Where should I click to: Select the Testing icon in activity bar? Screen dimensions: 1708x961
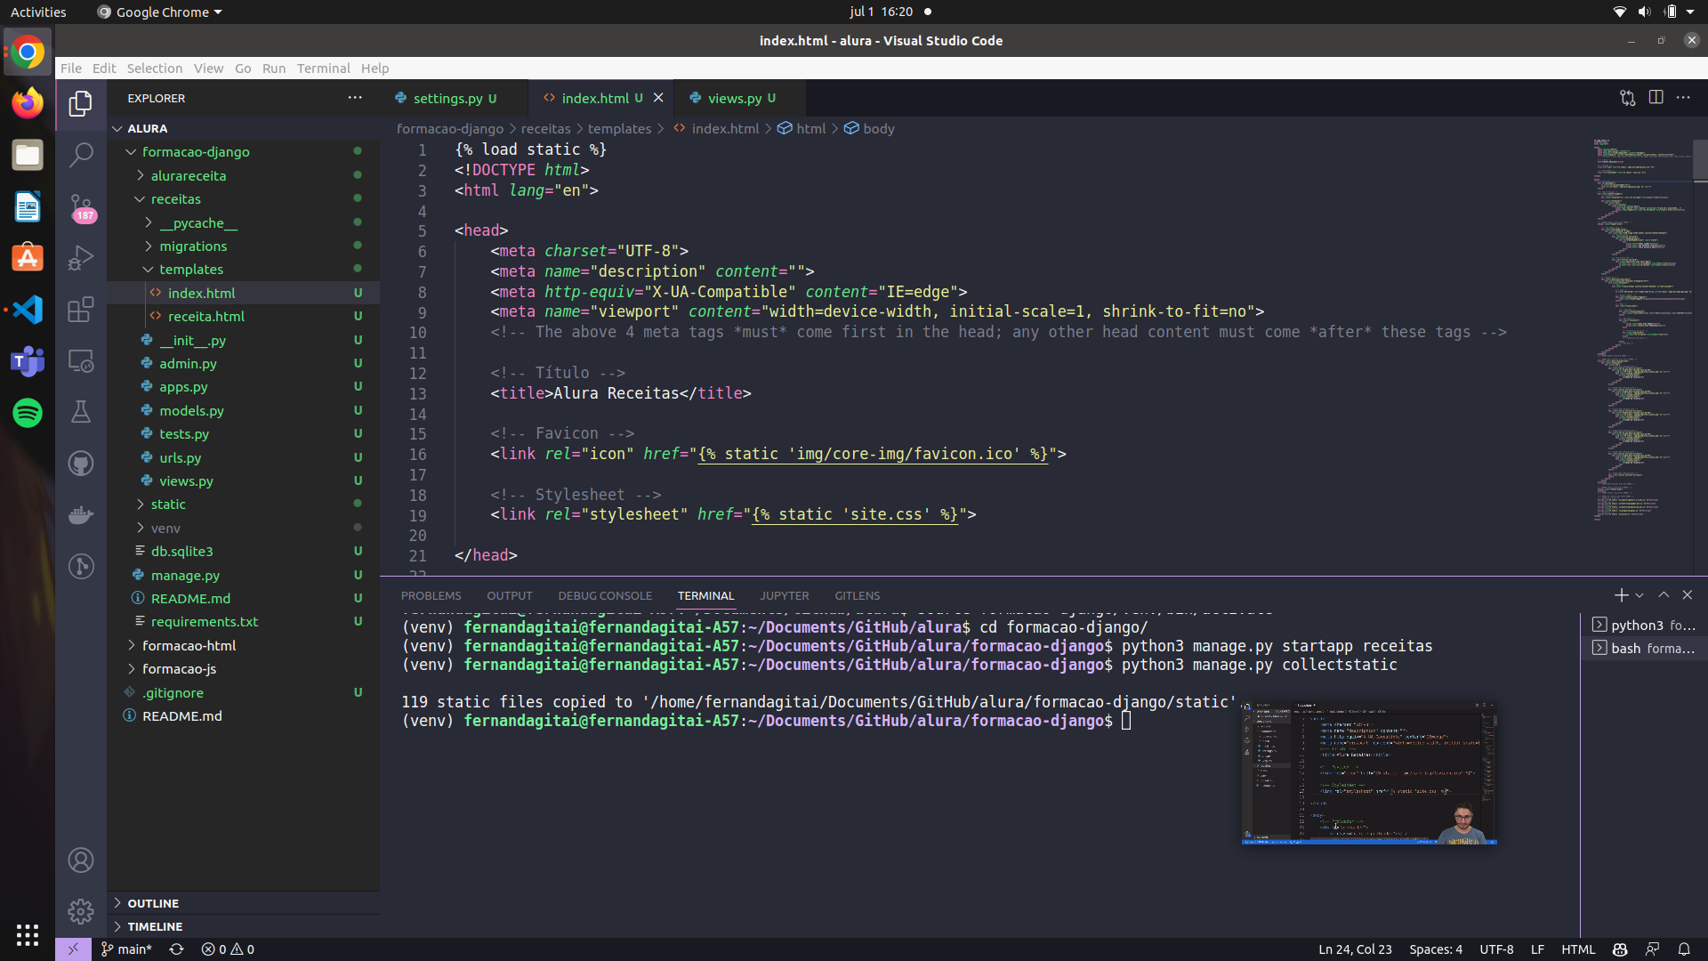coord(80,411)
